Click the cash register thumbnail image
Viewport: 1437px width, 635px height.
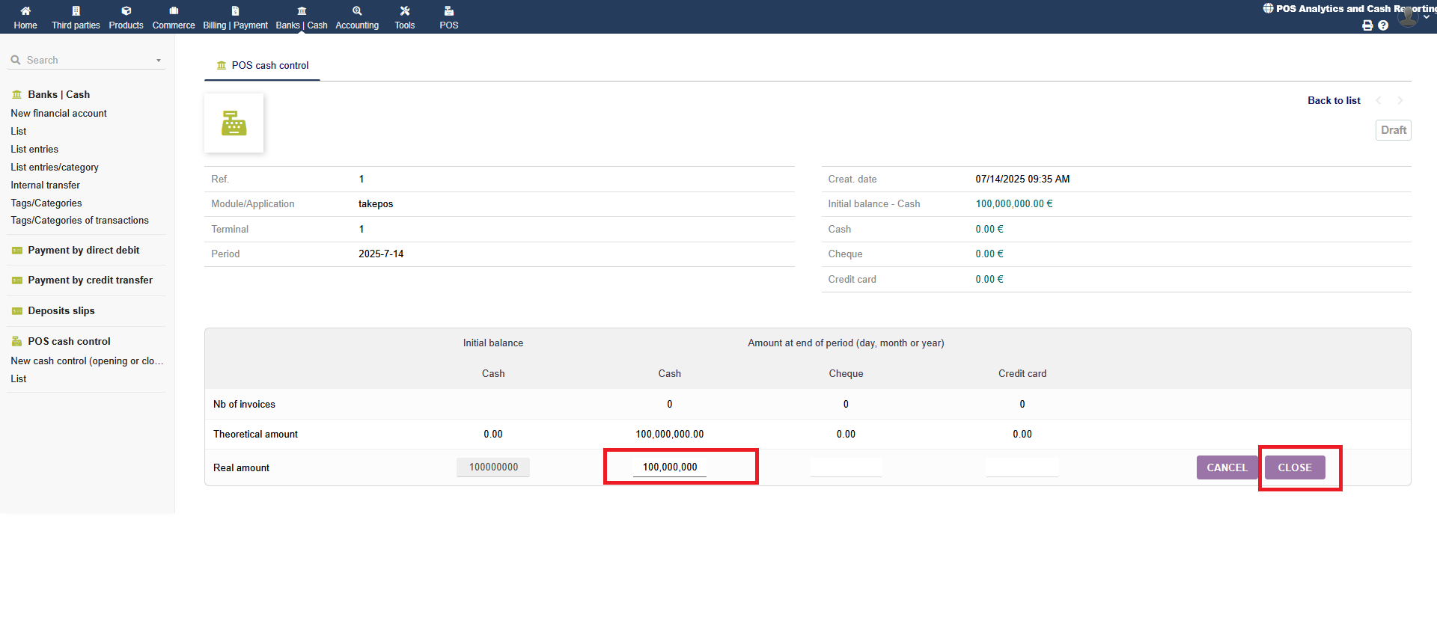pos(234,123)
